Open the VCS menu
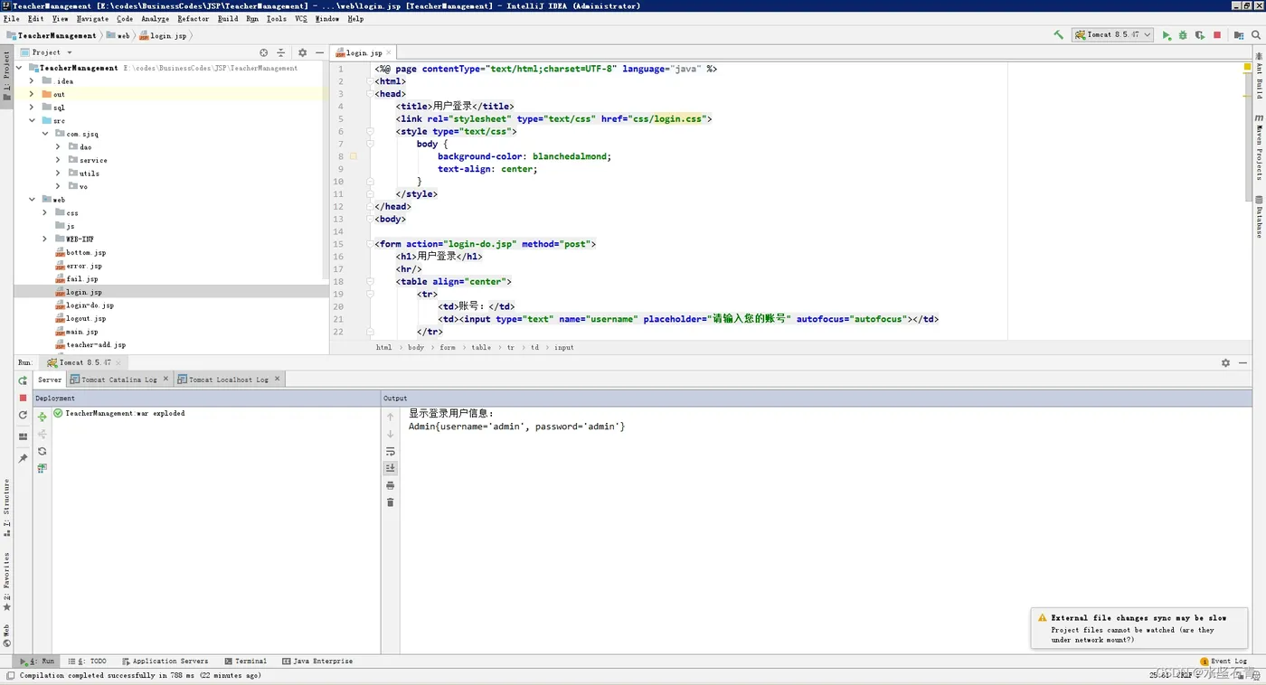Screen dimensions: 1266x685 301,18
